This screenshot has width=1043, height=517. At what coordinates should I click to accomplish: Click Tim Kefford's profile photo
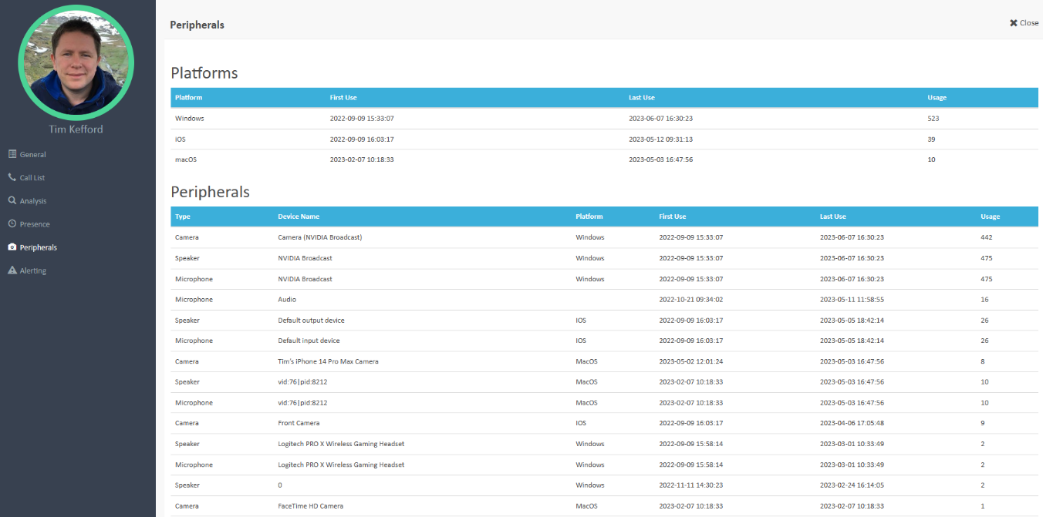click(x=76, y=63)
